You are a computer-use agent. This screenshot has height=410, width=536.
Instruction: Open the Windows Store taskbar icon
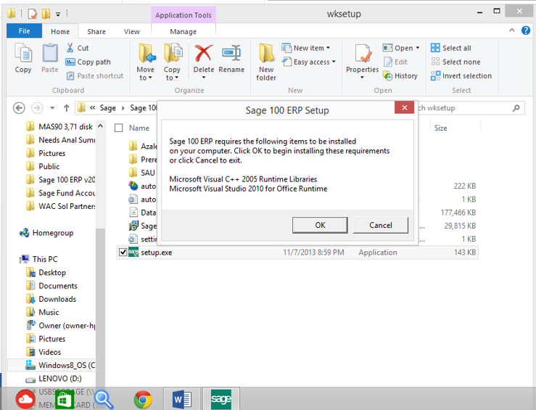(x=65, y=399)
